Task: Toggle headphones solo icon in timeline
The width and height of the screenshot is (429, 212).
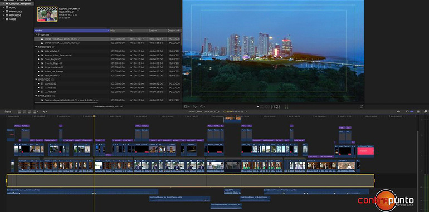Action: (x=407, y=112)
